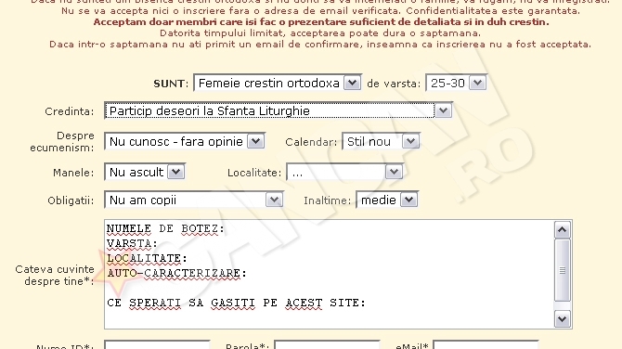Choose an option in the Calendar dropdown
This screenshot has width=622, height=349.
click(x=381, y=141)
